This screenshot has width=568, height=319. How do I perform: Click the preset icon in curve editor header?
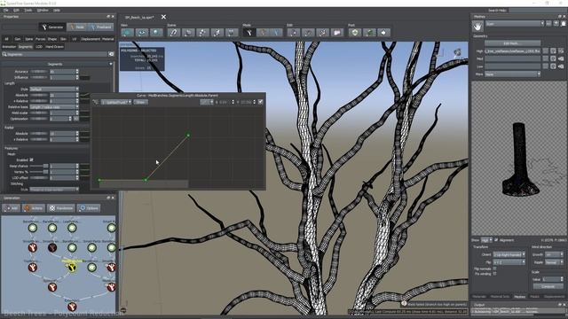96,103
